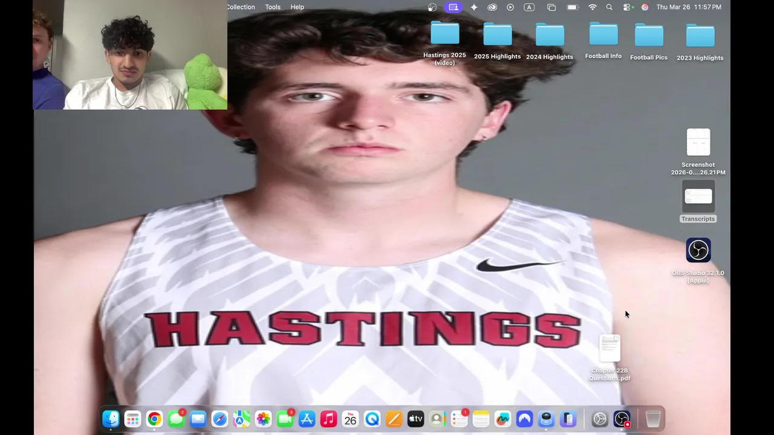Show battery status in the menu bar
The height and width of the screenshot is (435, 774).
tap(573, 7)
